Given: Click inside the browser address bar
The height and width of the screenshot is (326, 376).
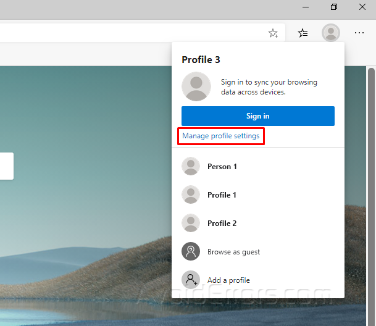Looking at the screenshot, I should [123, 33].
